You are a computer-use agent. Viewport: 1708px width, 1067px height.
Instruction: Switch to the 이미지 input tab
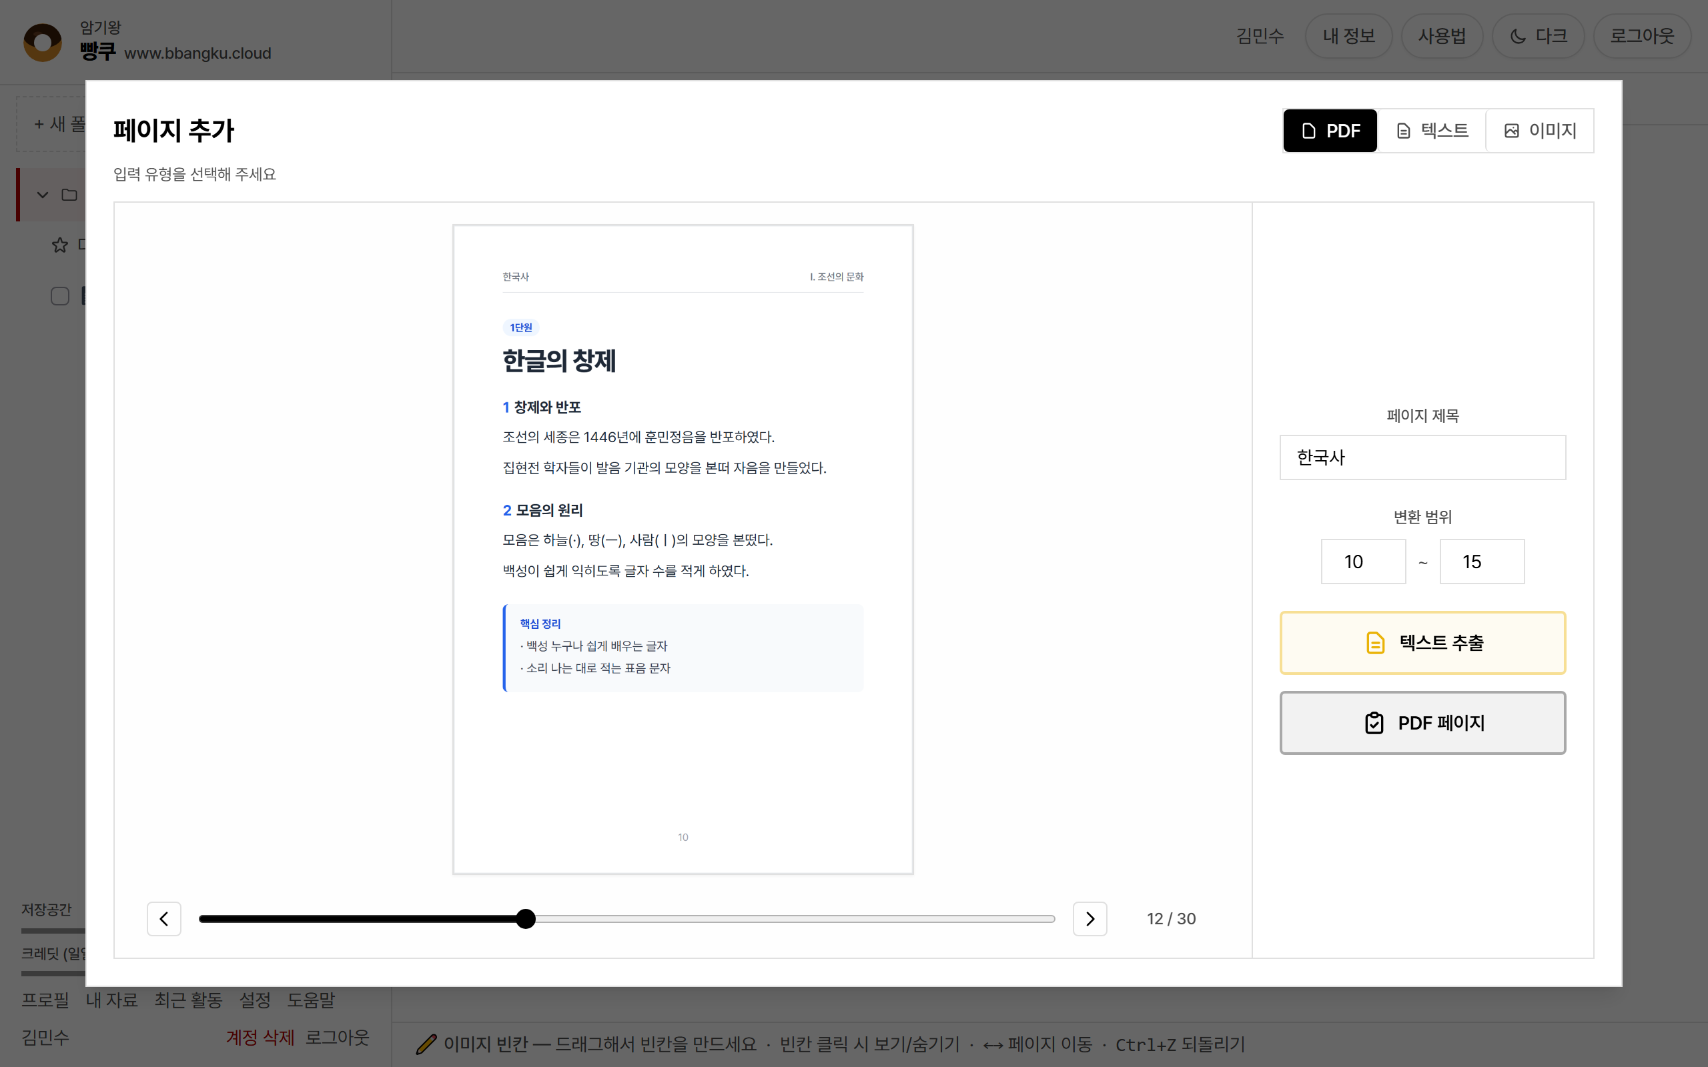1539,131
